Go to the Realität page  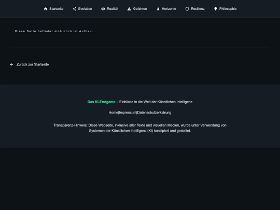pos(109,9)
